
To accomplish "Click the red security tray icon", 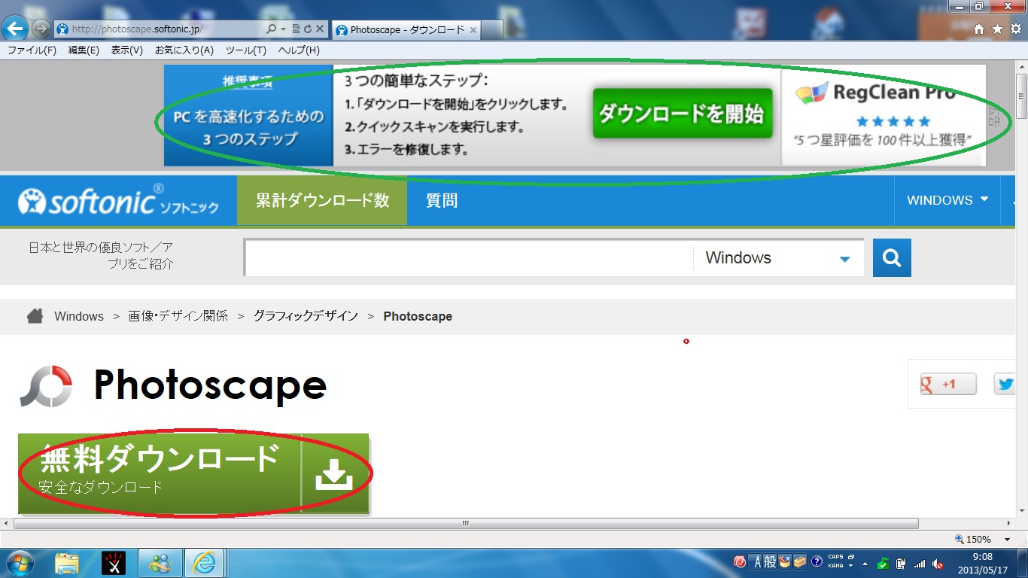I will (x=740, y=562).
